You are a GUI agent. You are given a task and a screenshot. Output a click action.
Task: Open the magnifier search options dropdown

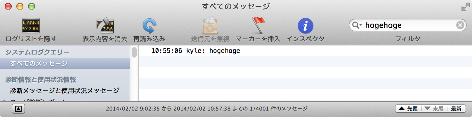pyautogui.click(x=357, y=25)
